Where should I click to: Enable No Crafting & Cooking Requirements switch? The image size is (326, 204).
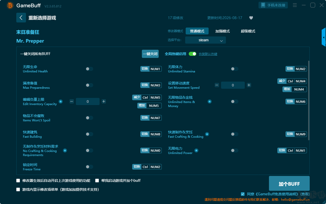[89, 150]
